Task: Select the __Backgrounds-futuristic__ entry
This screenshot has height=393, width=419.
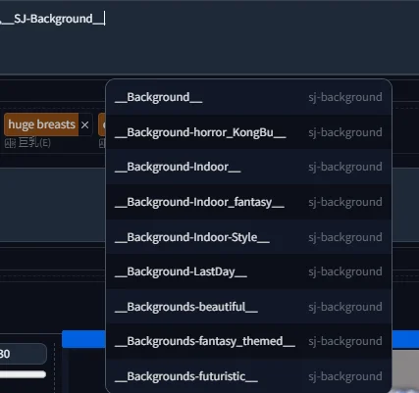Action: [x=248, y=376]
